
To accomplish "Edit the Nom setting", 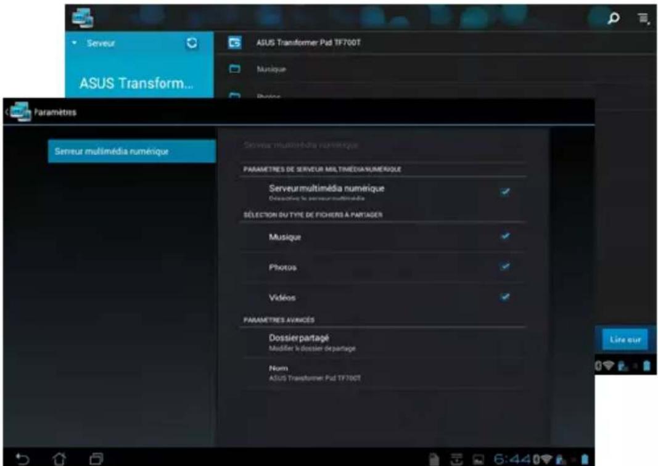I will click(x=383, y=373).
